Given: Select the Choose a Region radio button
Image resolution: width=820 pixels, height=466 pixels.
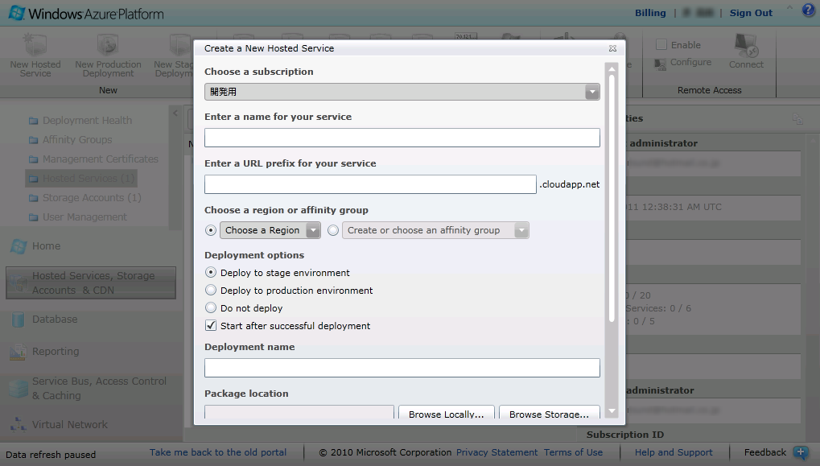Looking at the screenshot, I should [x=211, y=230].
